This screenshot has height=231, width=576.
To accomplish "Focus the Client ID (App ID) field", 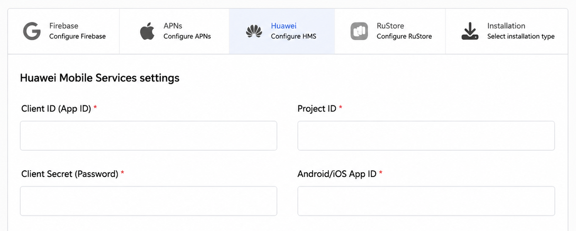I will pos(149,136).
